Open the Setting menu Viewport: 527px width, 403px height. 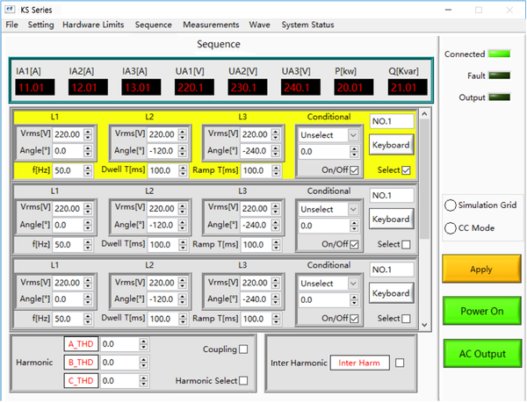pos(40,25)
